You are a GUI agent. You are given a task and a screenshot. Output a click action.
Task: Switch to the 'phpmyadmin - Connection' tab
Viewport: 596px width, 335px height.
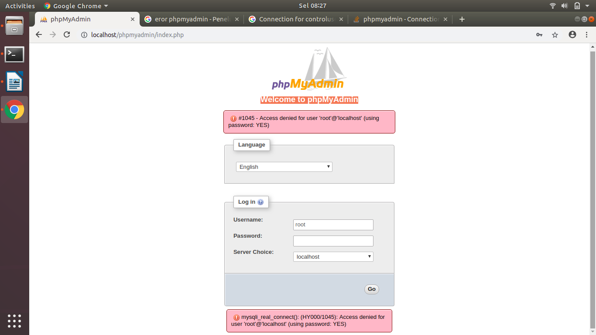click(x=400, y=19)
